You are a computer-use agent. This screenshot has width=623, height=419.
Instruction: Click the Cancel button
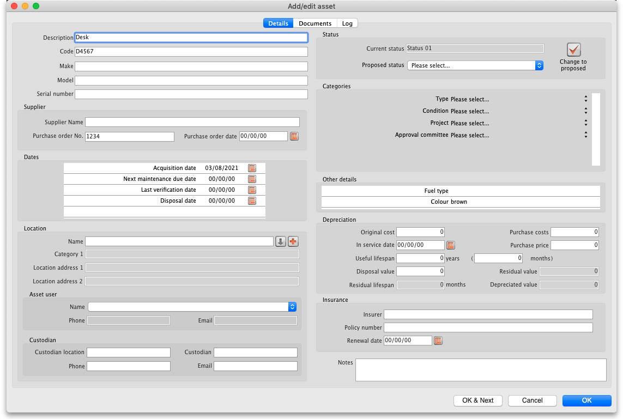(x=532, y=400)
